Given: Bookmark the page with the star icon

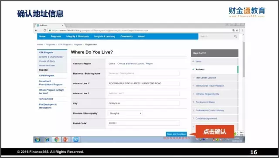Looking at the screenshot, I should [x=237, y=31].
